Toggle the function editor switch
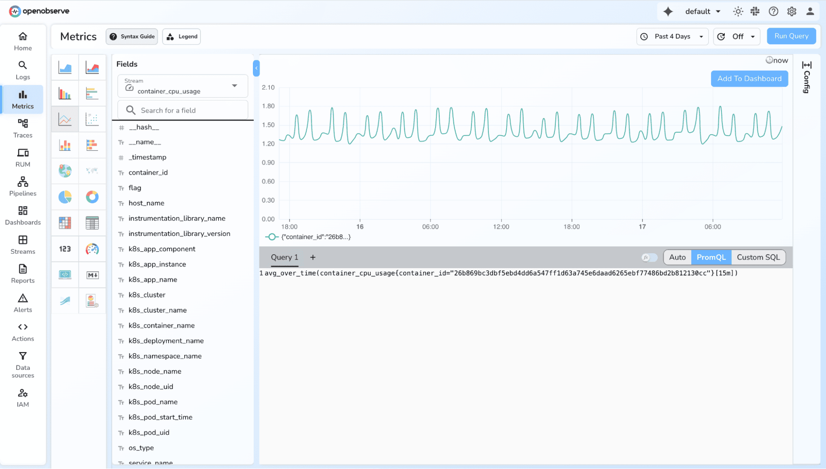 (649, 257)
